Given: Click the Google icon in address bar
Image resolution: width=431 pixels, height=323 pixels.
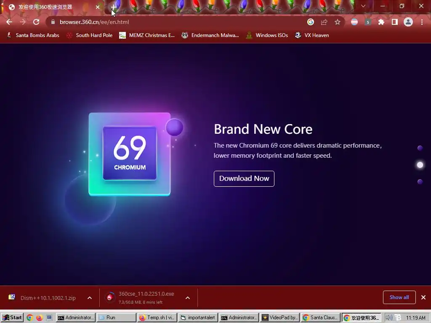Looking at the screenshot, I should tap(311, 22).
